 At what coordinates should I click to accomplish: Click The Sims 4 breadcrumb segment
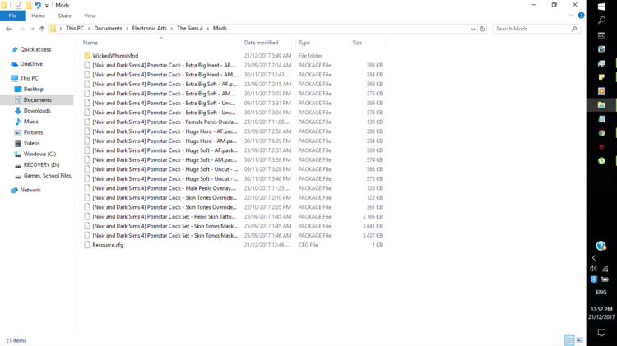click(190, 28)
